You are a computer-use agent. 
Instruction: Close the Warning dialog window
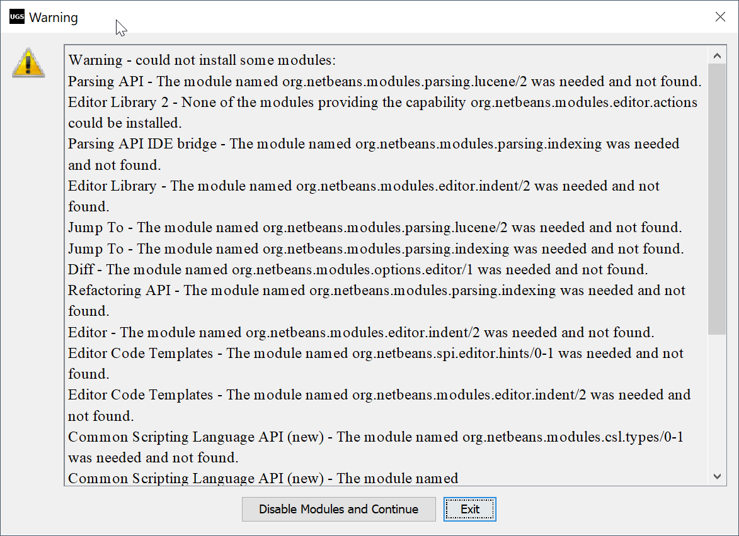pos(720,17)
